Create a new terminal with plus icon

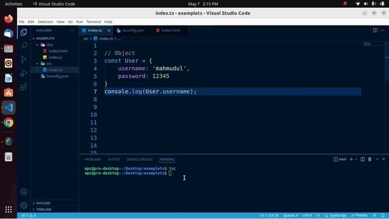click(x=351, y=159)
